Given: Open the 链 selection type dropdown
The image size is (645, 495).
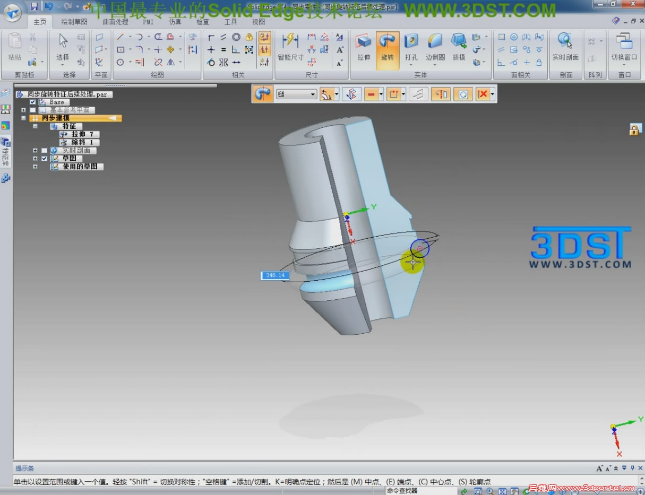Looking at the screenshot, I should pos(313,94).
